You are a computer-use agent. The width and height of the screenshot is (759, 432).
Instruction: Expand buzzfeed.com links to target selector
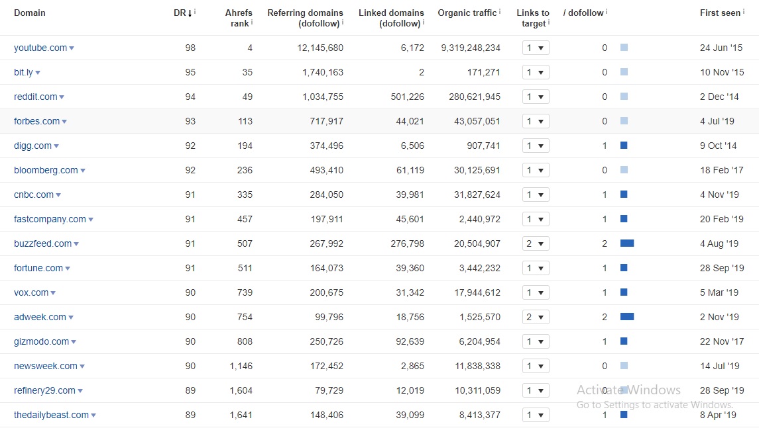536,243
